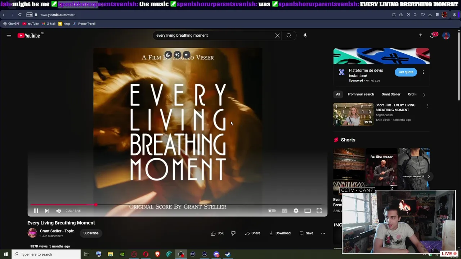Click the clone/pop-out icon above the video
This screenshot has height=259, width=461.
(168, 55)
